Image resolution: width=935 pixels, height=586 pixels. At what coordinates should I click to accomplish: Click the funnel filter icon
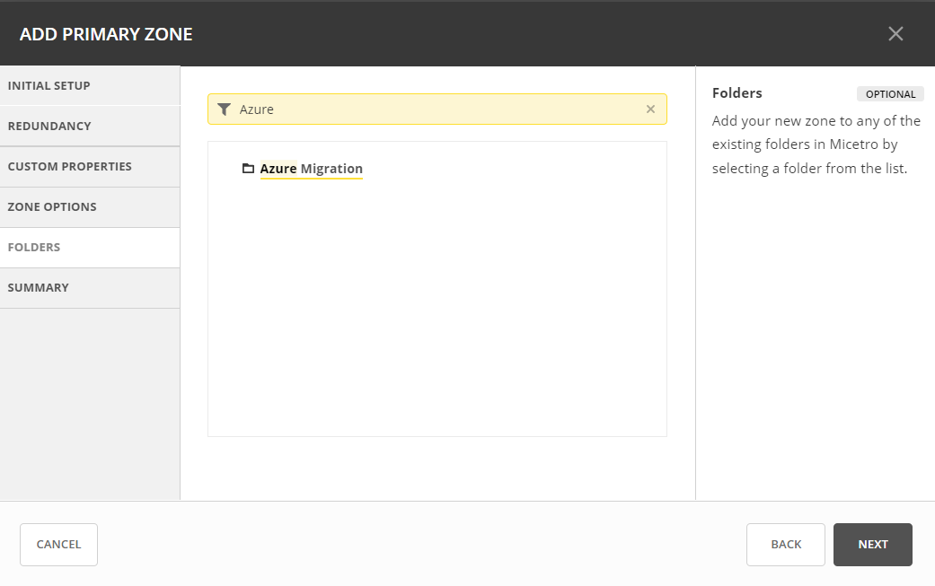(225, 109)
